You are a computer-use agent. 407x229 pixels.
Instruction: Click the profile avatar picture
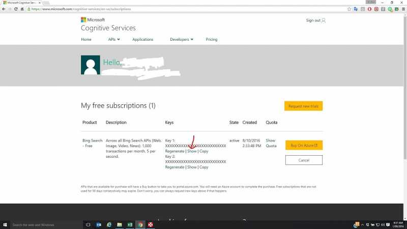[91, 65]
